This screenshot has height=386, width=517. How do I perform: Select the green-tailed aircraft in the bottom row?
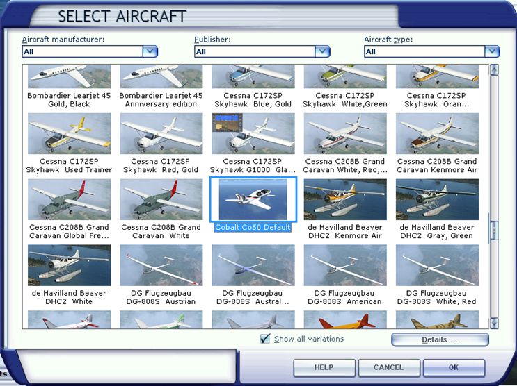(161, 319)
